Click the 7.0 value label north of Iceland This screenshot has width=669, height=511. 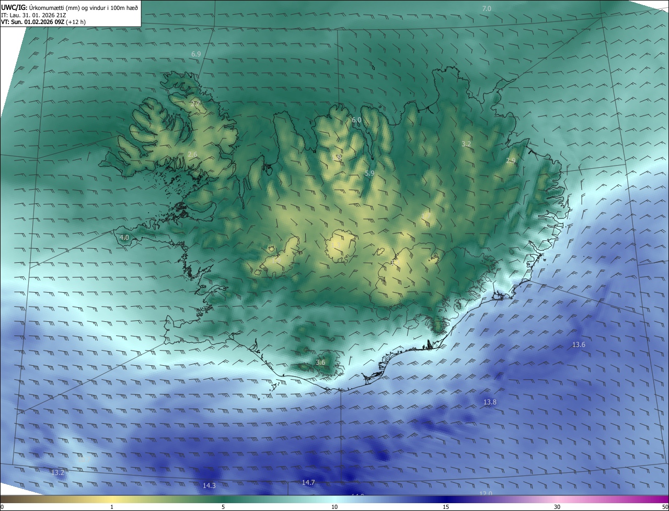click(487, 9)
